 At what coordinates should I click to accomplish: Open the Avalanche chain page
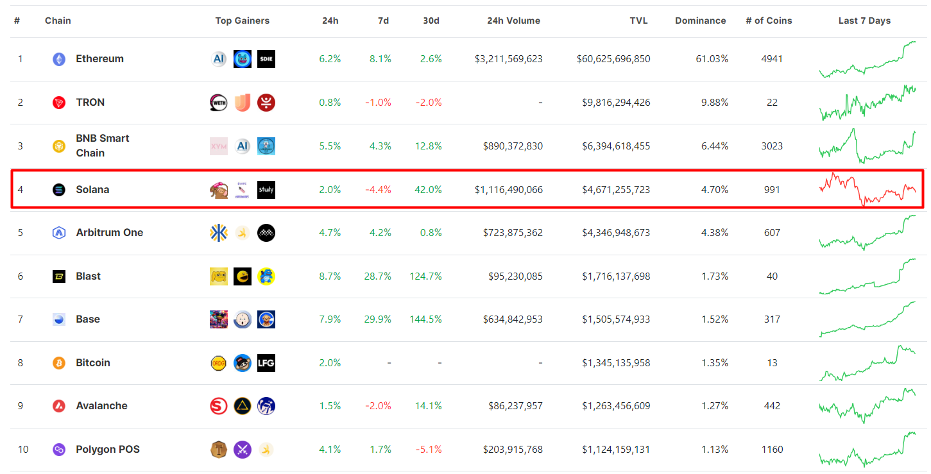[x=101, y=406]
